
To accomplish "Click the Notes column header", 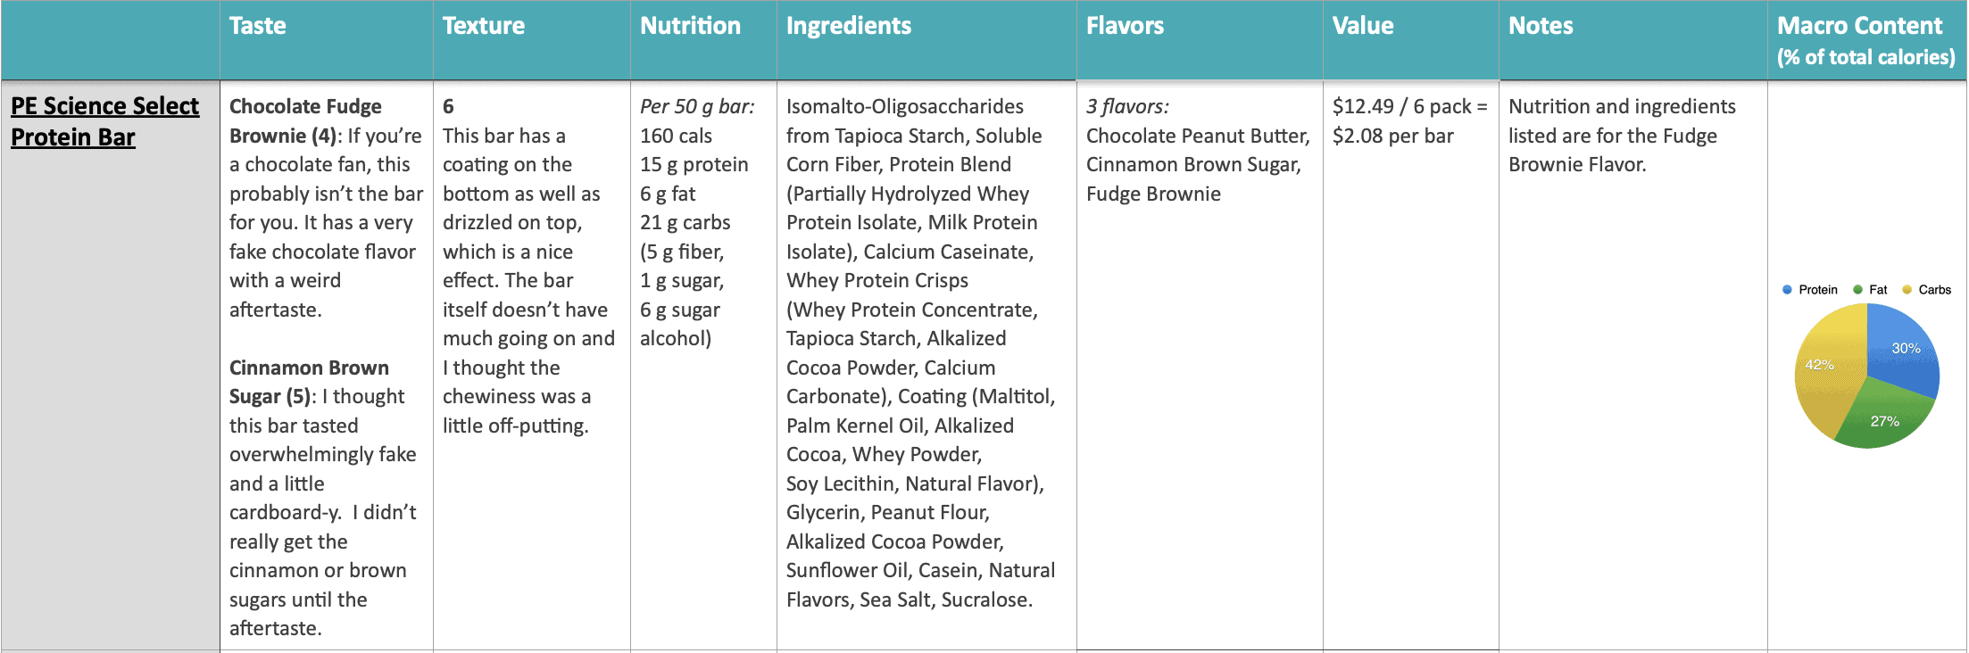I will [x=1541, y=26].
